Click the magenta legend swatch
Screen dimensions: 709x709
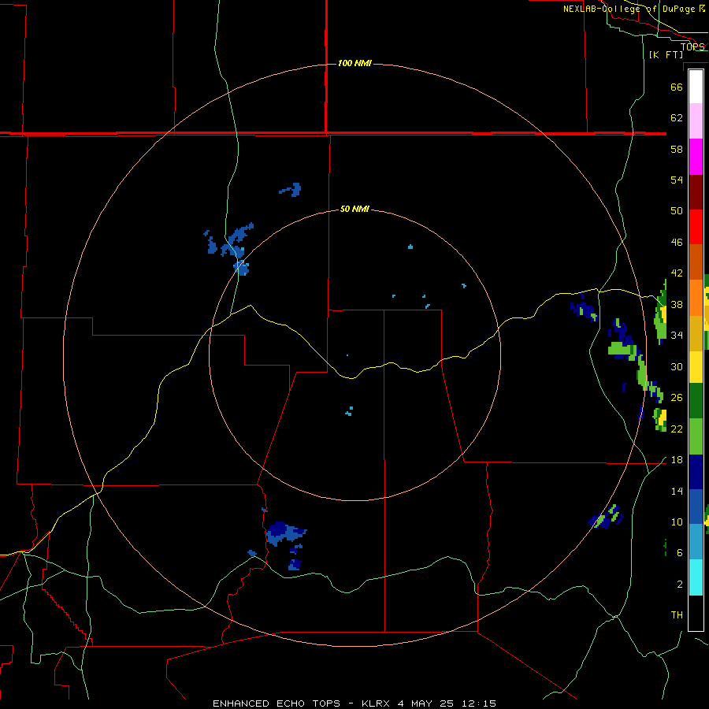696,157
